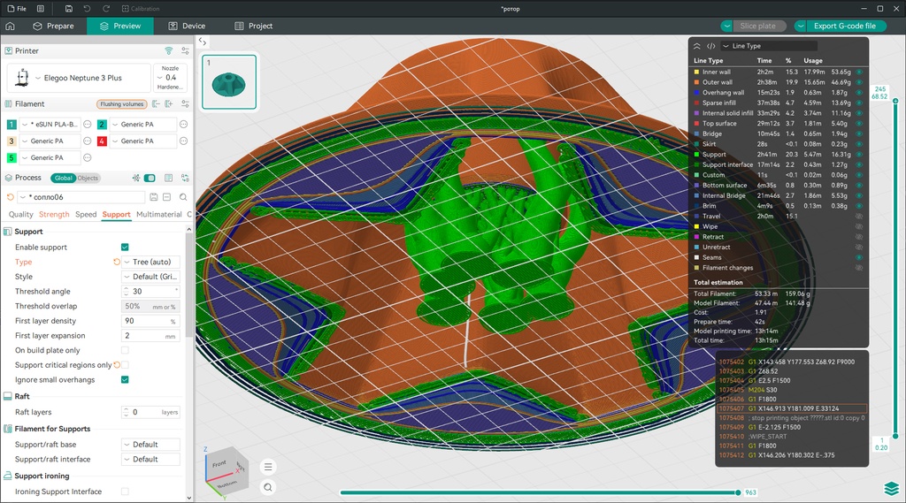Click filament 4 red color swatch
The image size is (906, 503).
[x=102, y=141]
